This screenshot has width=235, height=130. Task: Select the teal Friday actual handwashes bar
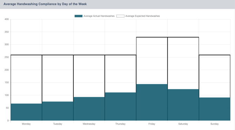click(152, 102)
